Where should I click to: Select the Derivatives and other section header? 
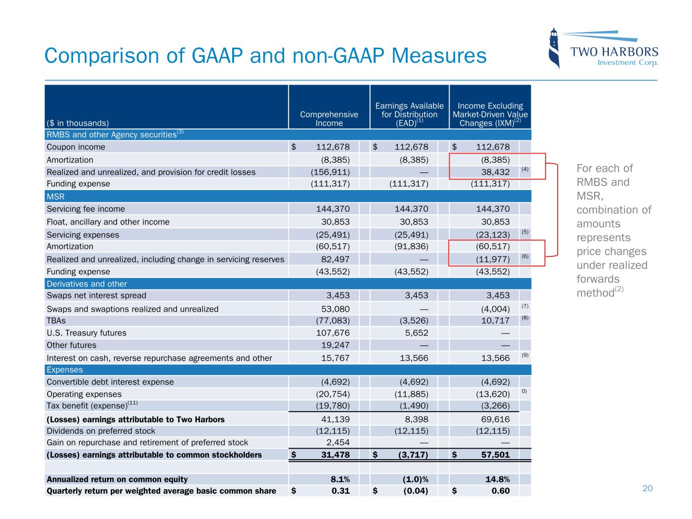tap(87, 284)
